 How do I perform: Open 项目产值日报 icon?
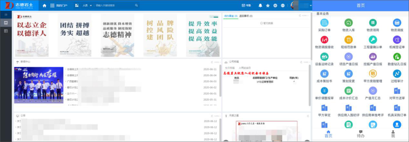(348, 56)
